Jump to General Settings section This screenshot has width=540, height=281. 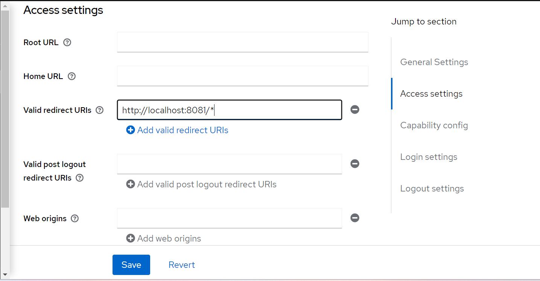pyautogui.click(x=434, y=62)
